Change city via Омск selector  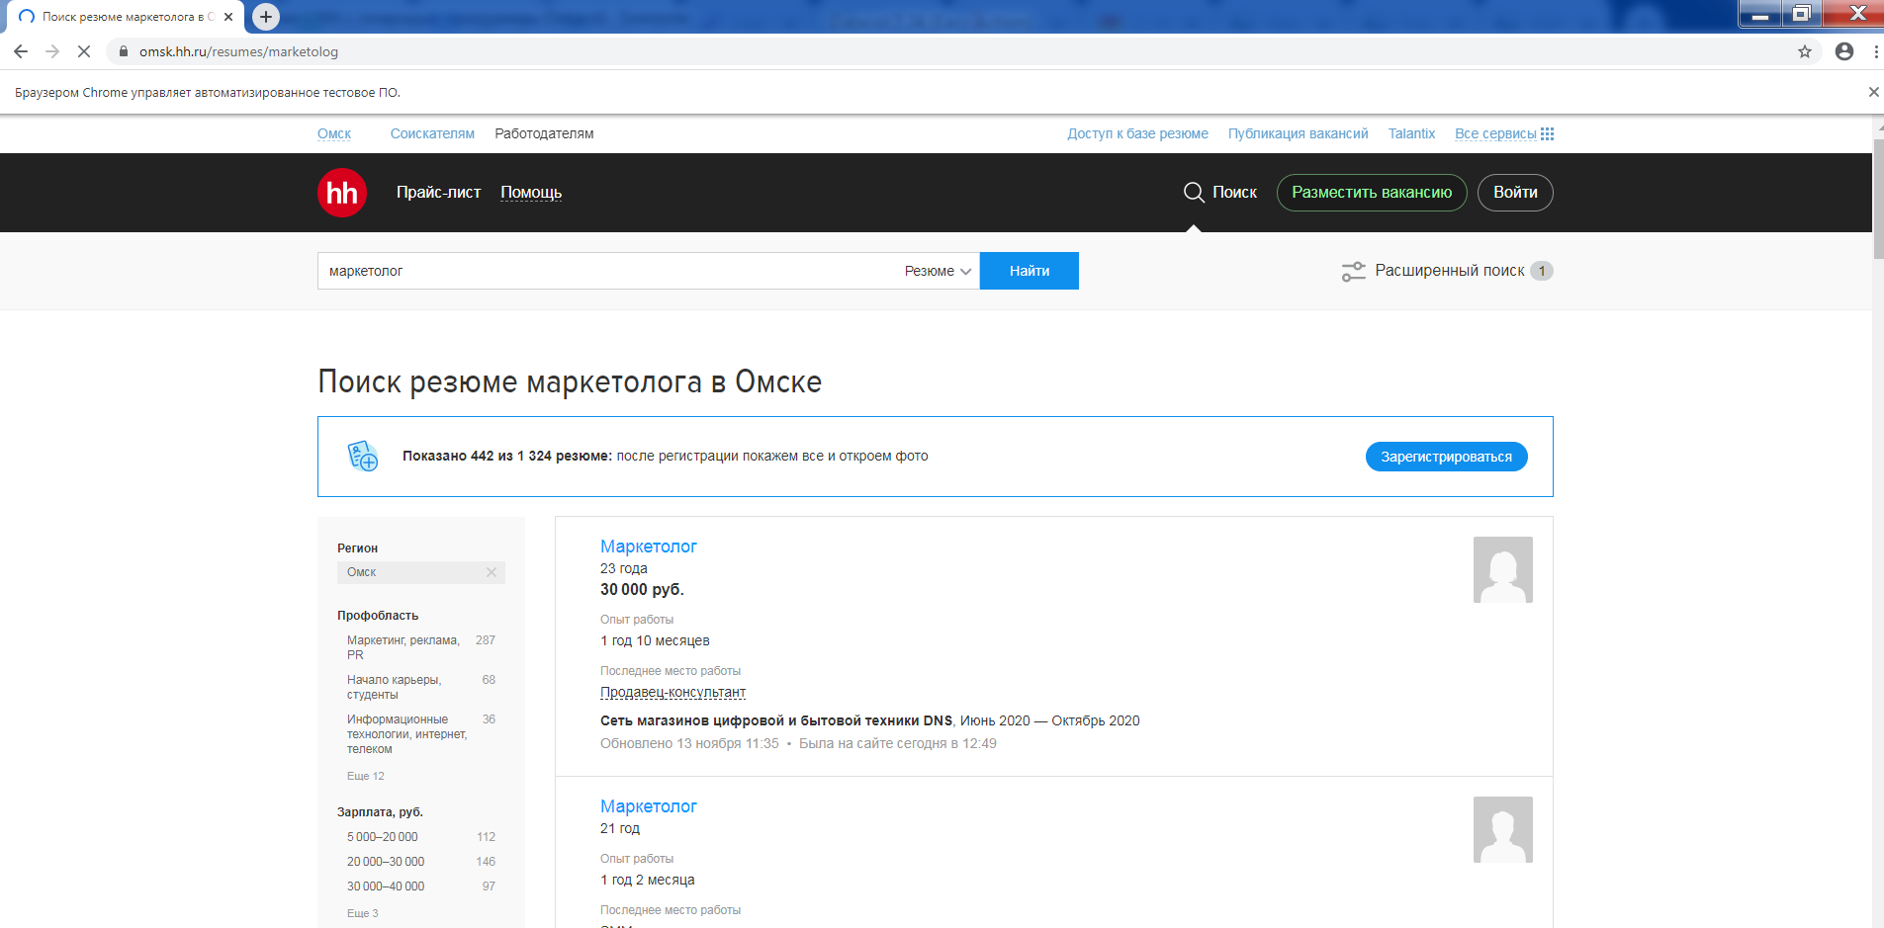(x=334, y=133)
